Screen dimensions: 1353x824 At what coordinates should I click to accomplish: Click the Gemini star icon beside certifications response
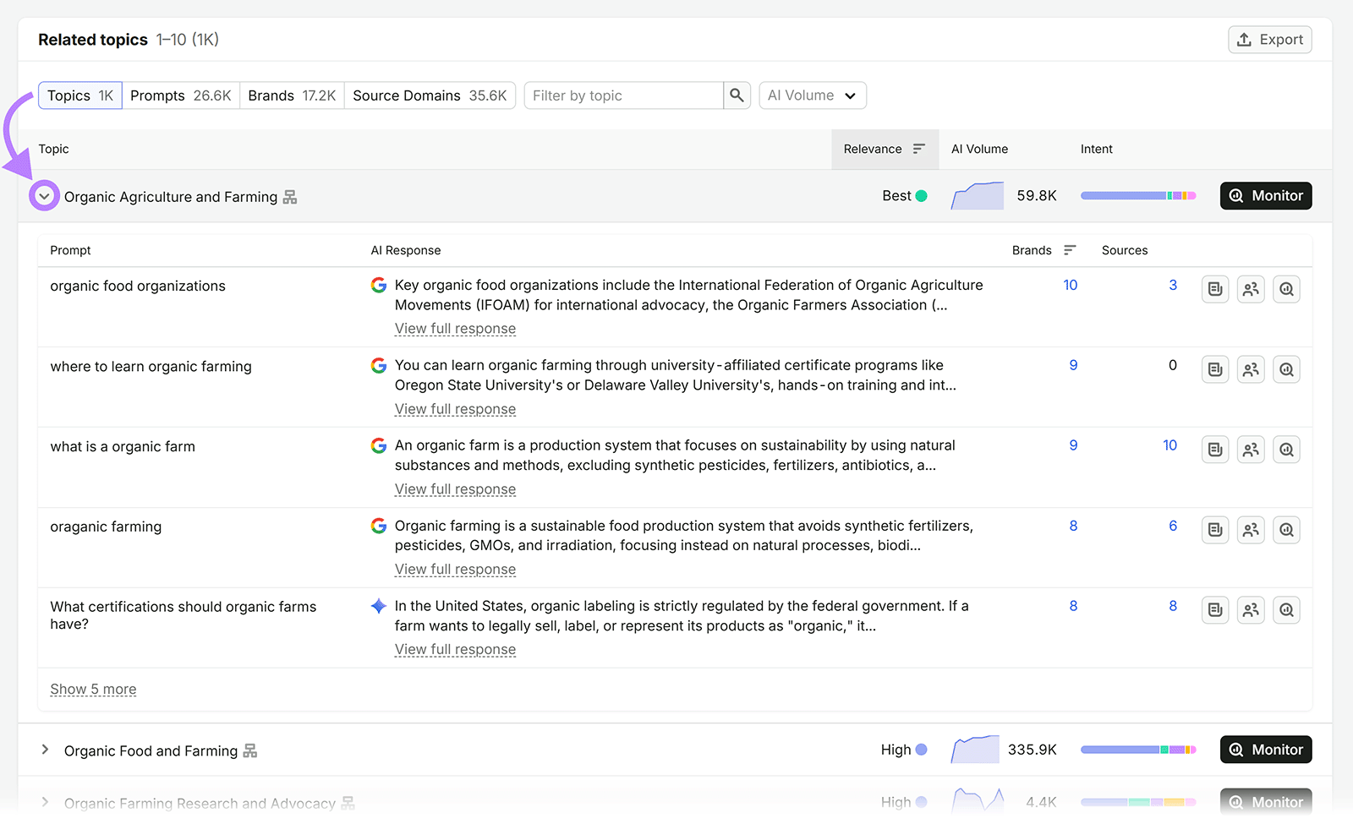(x=379, y=606)
